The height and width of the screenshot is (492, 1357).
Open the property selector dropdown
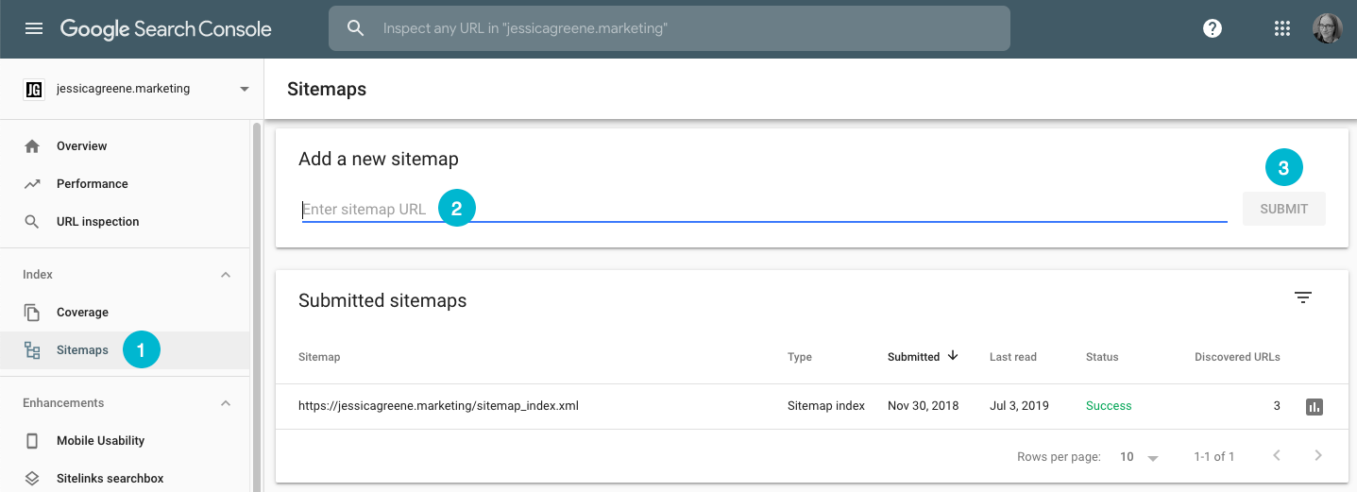pos(245,89)
